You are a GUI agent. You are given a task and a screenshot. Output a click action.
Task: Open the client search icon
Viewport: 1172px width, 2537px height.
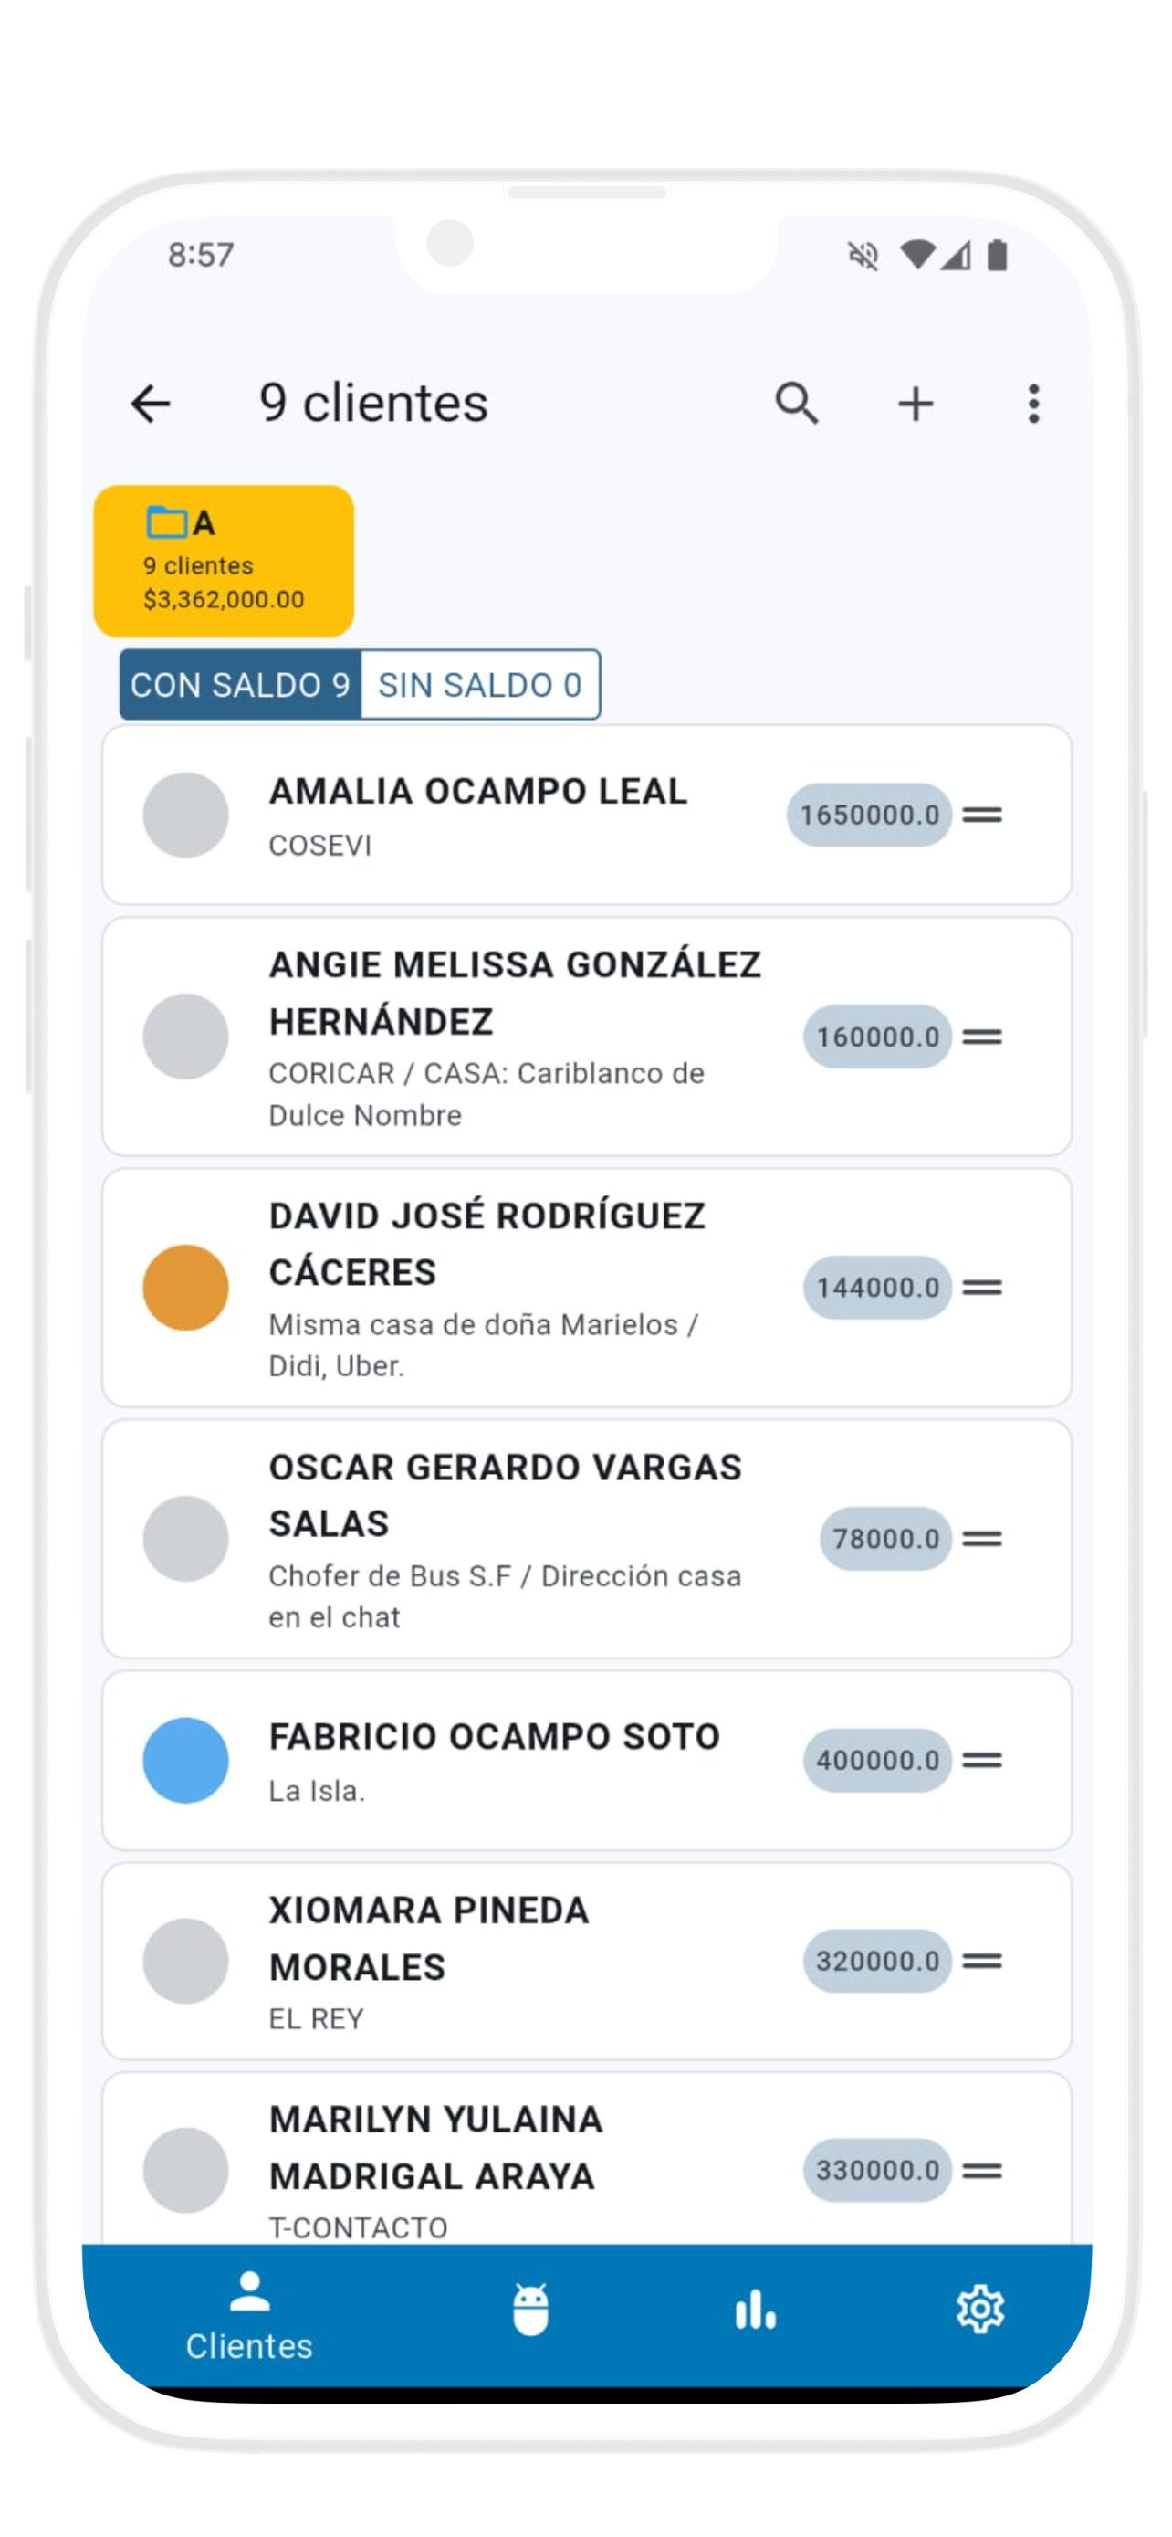pos(796,404)
